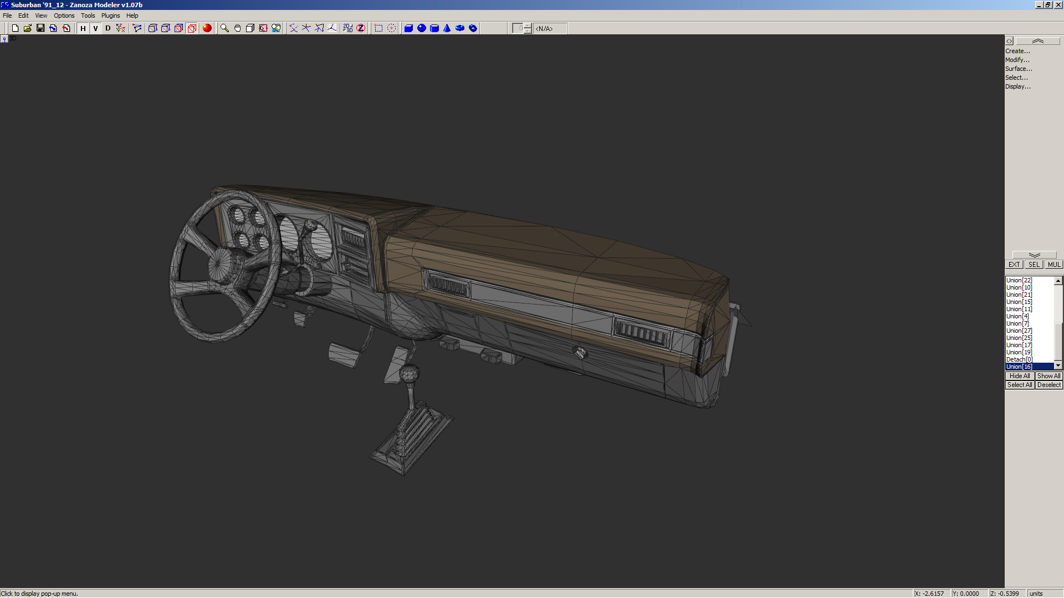Click the red sphere material icon

pyautogui.click(x=207, y=28)
